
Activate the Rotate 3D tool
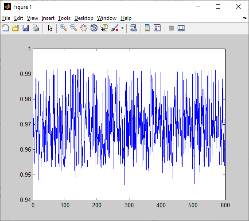click(x=94, y=28)
